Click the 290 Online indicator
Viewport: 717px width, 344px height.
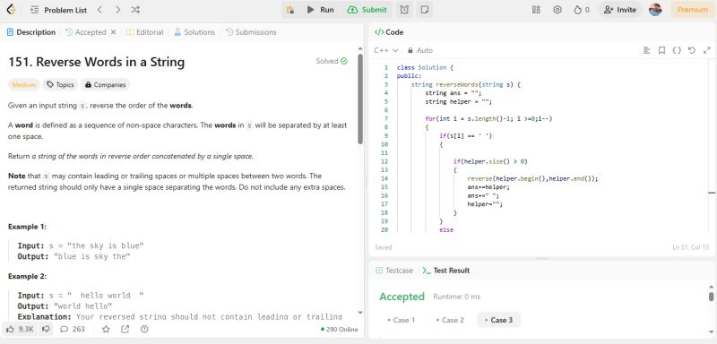[x=340, y=330]
